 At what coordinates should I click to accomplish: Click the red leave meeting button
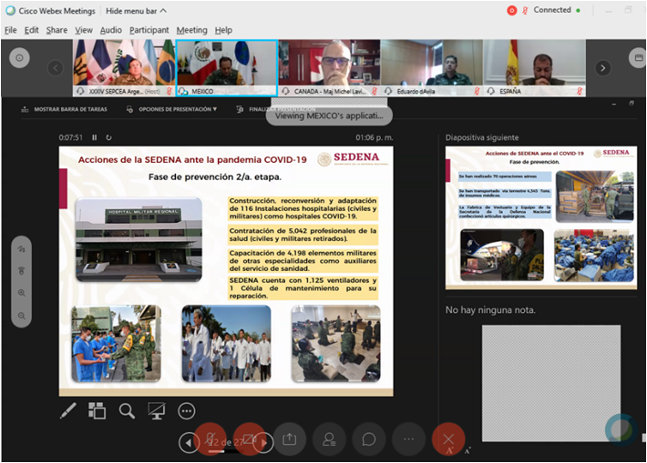click(447, 439)
